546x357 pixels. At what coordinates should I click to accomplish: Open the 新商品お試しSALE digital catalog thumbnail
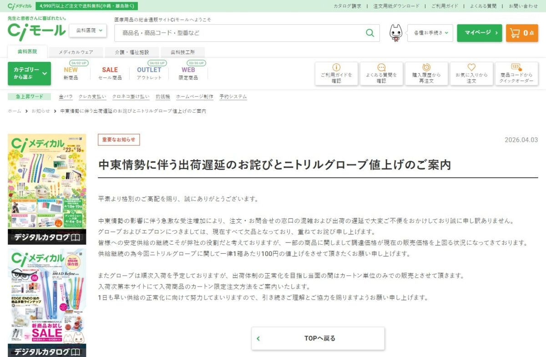[47, 303]
